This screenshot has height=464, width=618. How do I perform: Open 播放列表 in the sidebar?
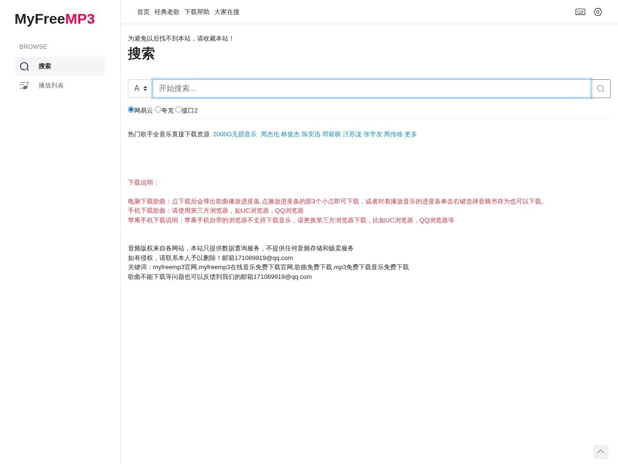click(x=51, y=86)
